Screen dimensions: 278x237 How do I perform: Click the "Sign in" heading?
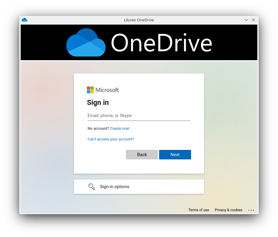[x=98, y=103]
